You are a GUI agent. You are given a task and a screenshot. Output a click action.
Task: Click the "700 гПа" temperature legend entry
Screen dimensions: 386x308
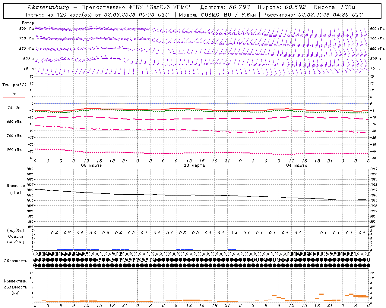point(14,136)
